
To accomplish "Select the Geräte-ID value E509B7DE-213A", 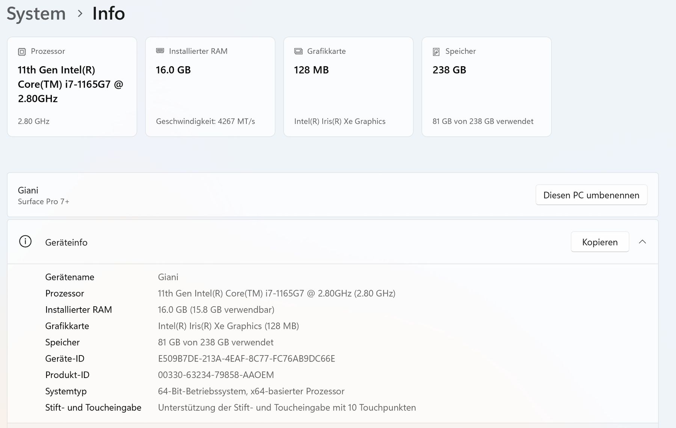I will tap(246, 358).
